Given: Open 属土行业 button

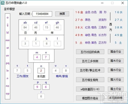Looking at the screenshot, I should coord(116,89).
